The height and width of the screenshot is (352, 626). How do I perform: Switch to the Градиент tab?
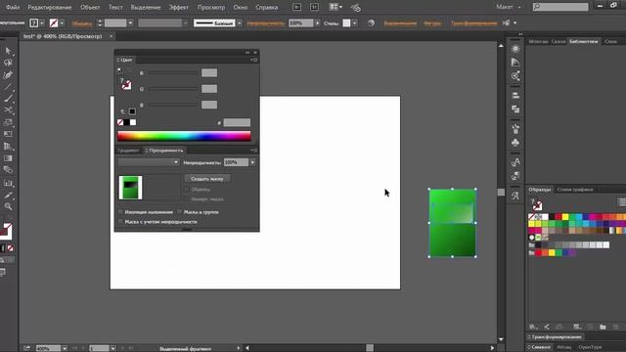coord(128,151)
